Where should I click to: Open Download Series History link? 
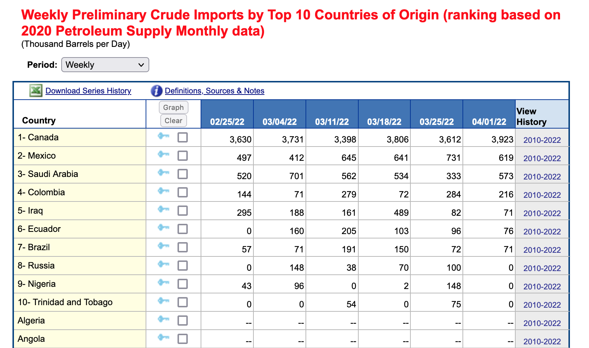[88, 91]
